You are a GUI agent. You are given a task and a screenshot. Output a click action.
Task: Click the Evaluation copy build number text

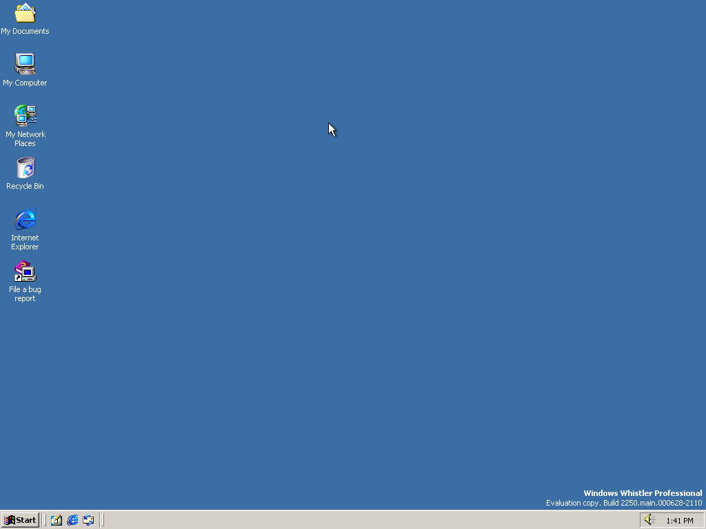tap(624, 503)
